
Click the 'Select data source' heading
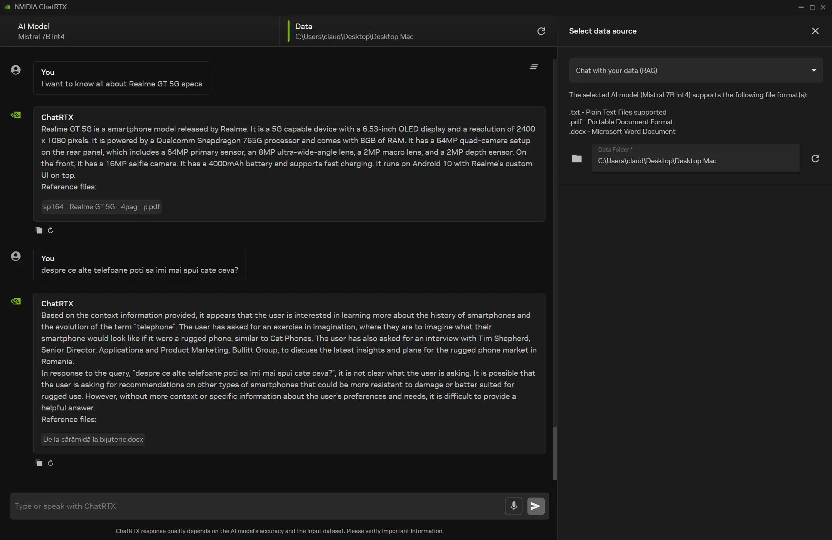[603, 31]
